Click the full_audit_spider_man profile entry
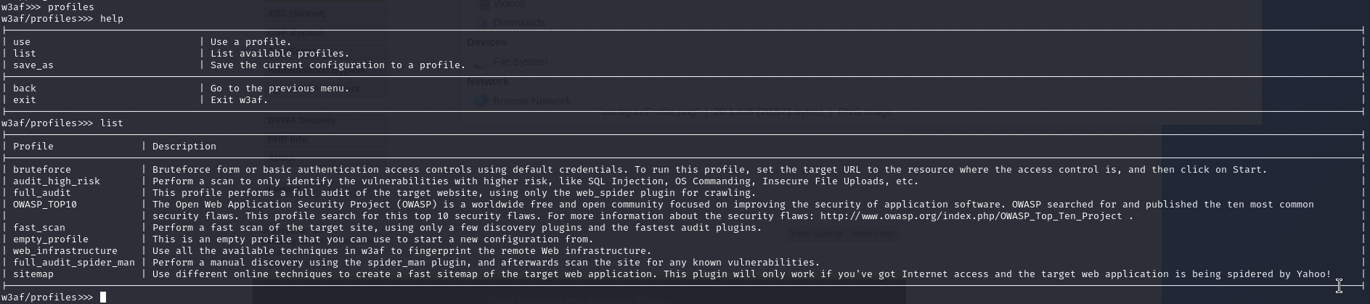The image size is (1370, 304). 74,263
